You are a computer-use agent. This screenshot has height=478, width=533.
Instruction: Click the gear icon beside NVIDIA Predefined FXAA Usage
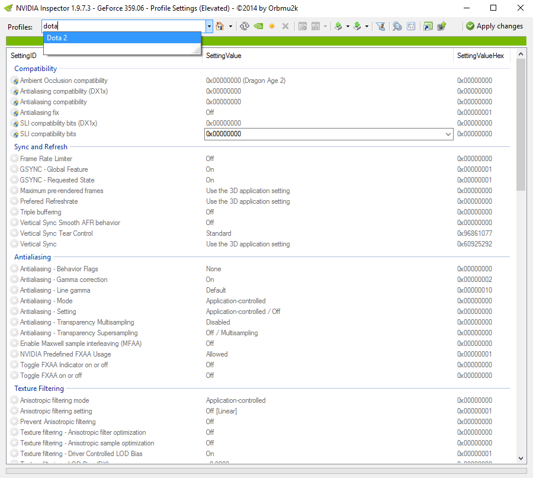tap(14, 354)
